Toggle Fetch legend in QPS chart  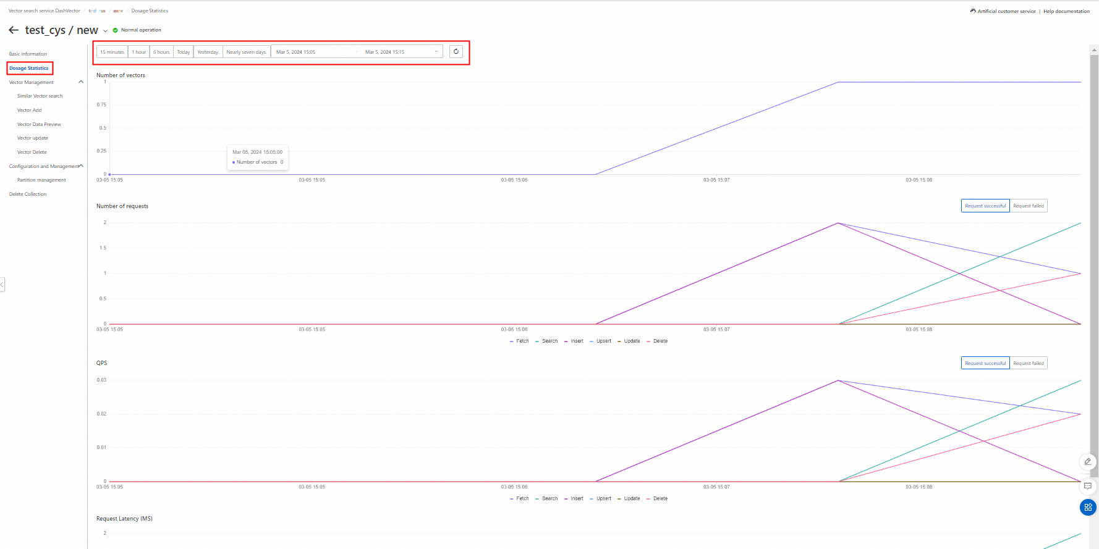click(x=519, y=498)
